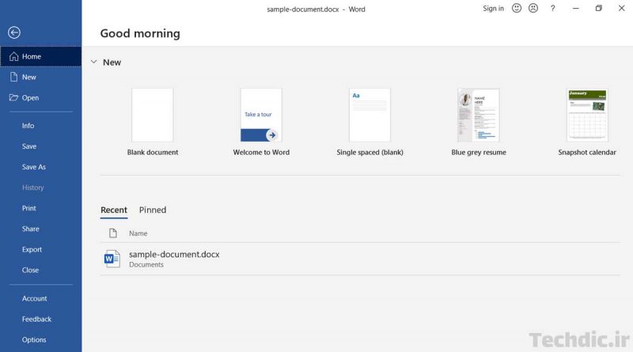Click the Home house icon in sidebar
Viewport: 633px width, 352px height.
[x=13, y=57]
